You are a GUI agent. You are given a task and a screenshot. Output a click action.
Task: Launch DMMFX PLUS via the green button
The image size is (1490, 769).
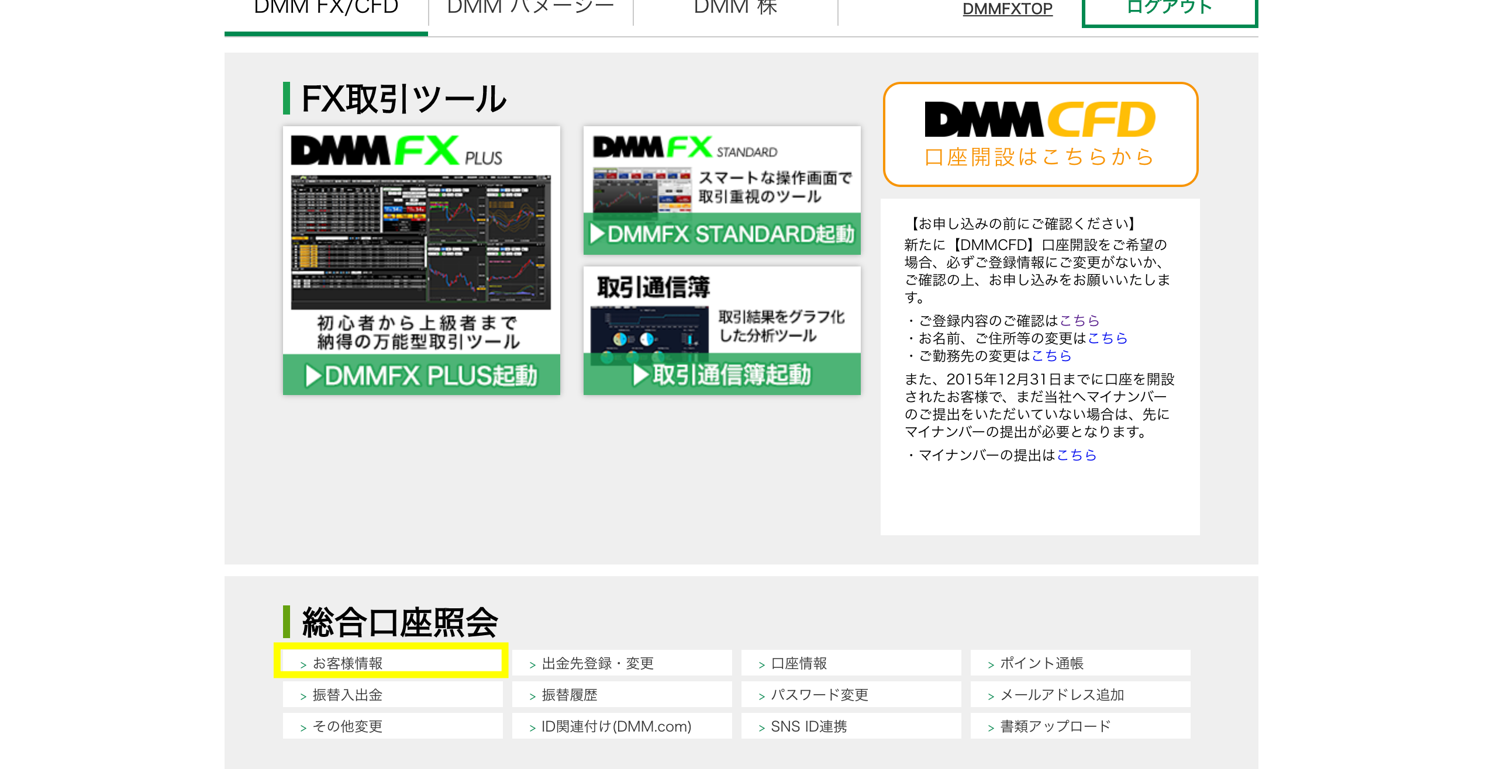point(421,375)
